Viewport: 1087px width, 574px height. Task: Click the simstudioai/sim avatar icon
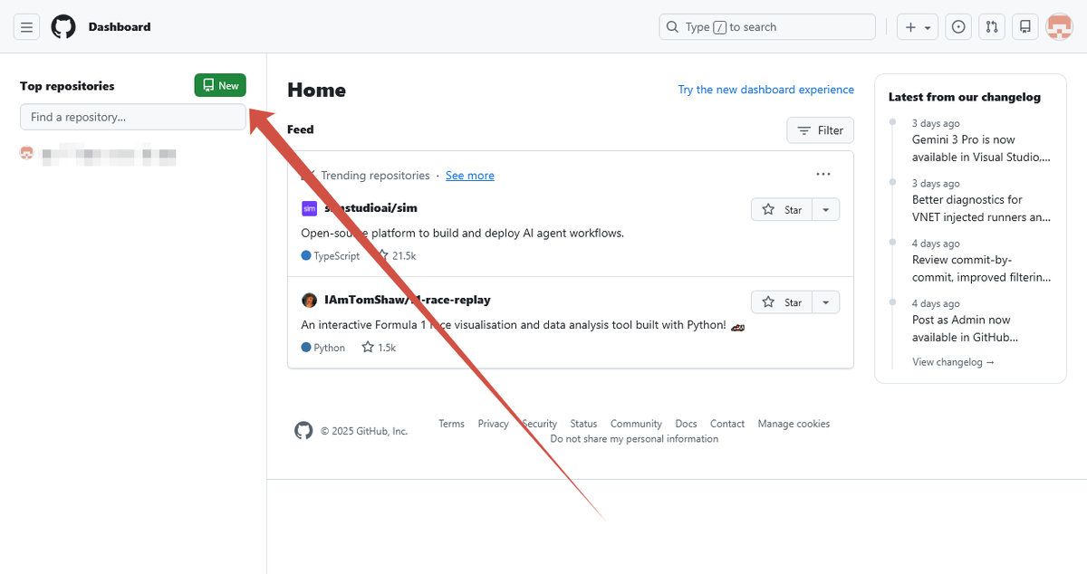coord(309,208)
